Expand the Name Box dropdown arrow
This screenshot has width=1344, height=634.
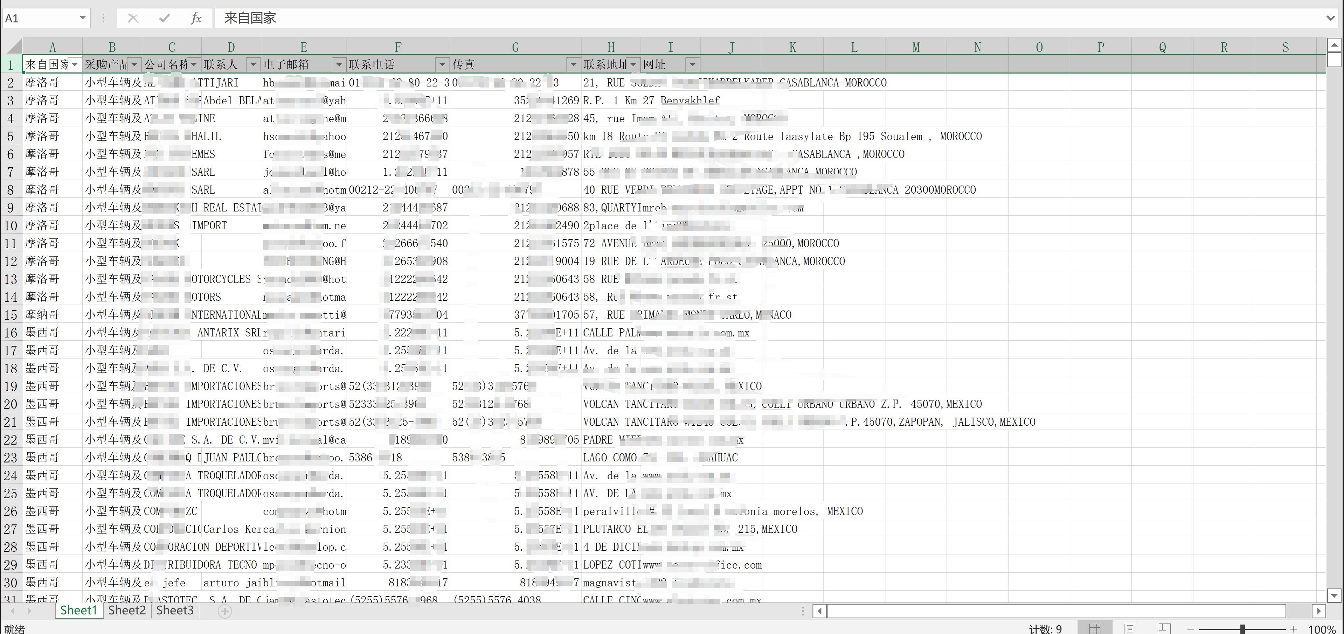82,18
